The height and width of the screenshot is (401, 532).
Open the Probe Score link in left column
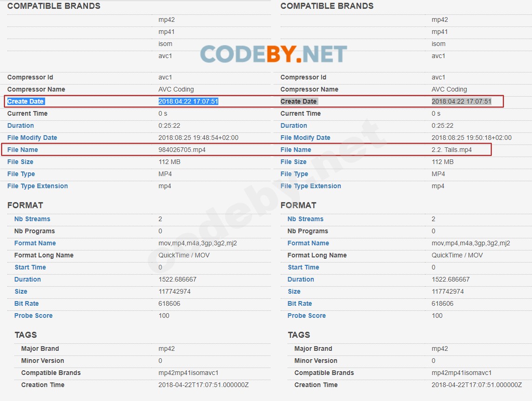pos(33,316)
